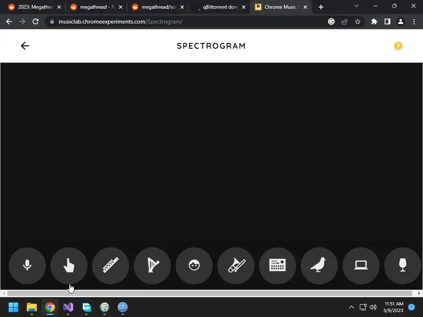Toggle the Chrome side panel

point(387,21)
